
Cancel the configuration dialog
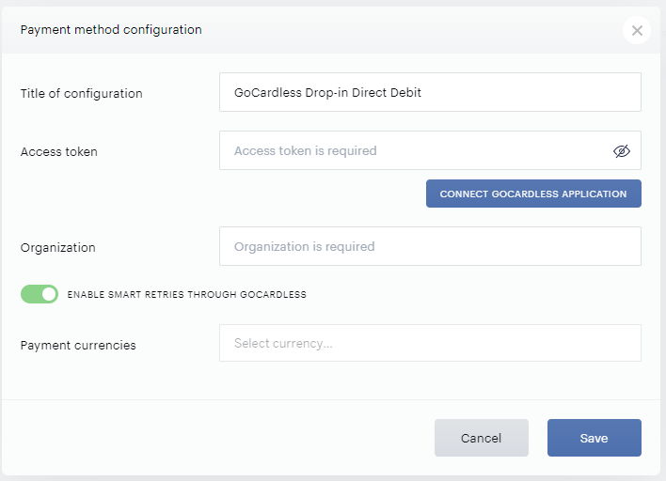(482, 438)
